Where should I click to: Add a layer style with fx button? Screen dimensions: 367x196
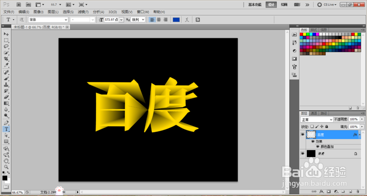pos(321,191)
